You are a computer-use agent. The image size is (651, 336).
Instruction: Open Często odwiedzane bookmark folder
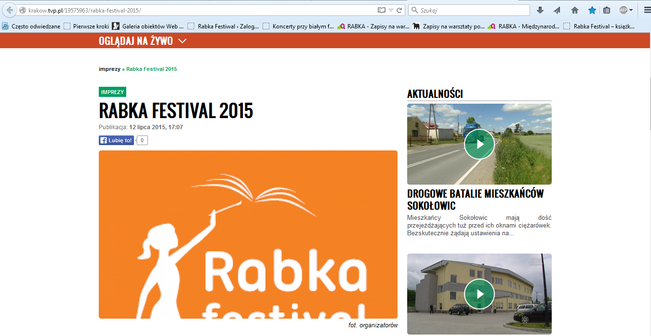31,27
